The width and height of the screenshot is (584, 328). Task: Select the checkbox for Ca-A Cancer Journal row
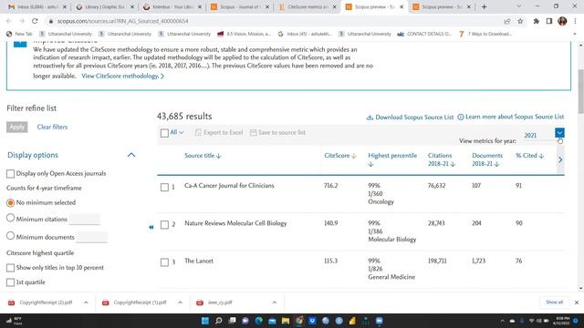tap(164, 188)
